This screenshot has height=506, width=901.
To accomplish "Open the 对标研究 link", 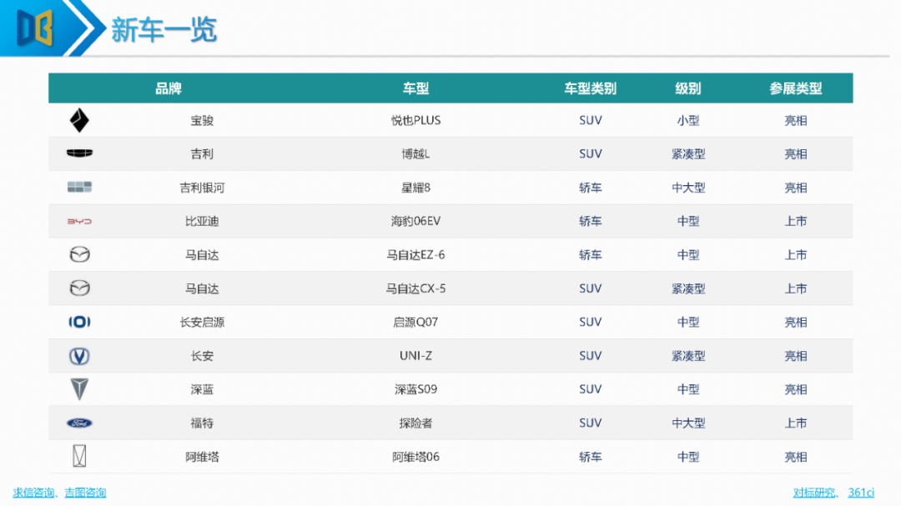I will [814, 493].
